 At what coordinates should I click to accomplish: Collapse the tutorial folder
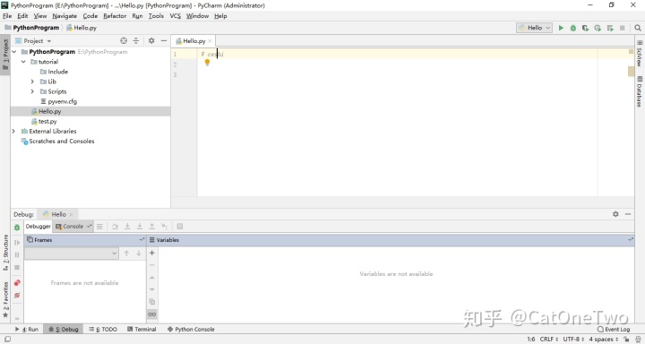click(x=23, y=62)
